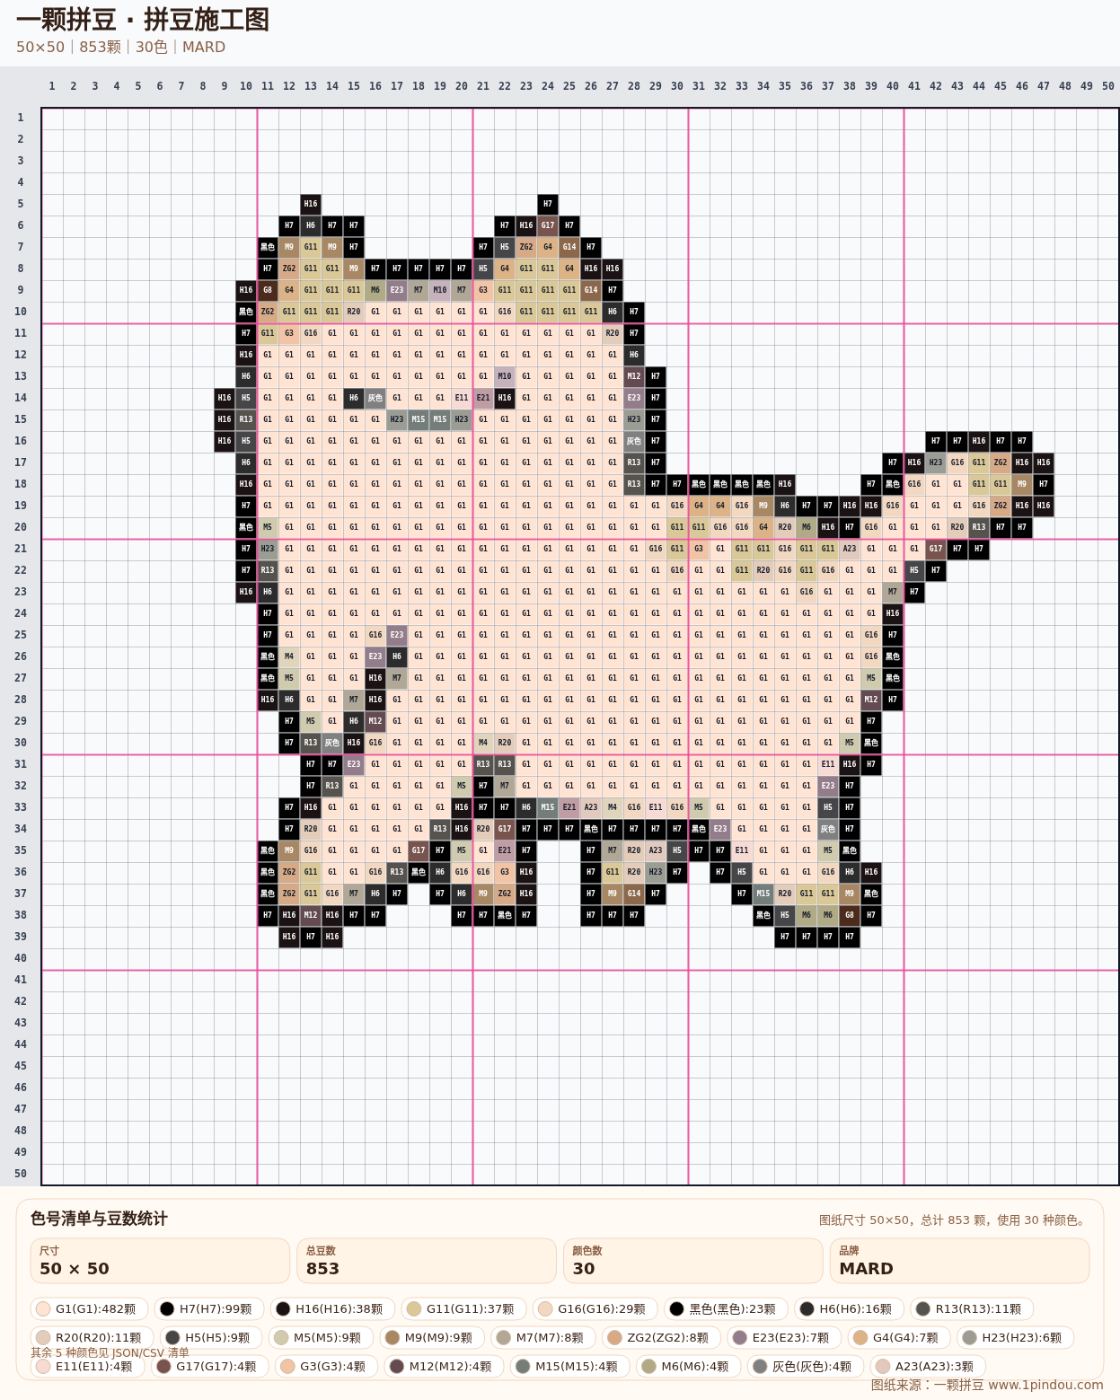Screen dimensions: 1120x1400
Task: Click the H23 6颗 legend chip
Action: tap(1015, 1337)
